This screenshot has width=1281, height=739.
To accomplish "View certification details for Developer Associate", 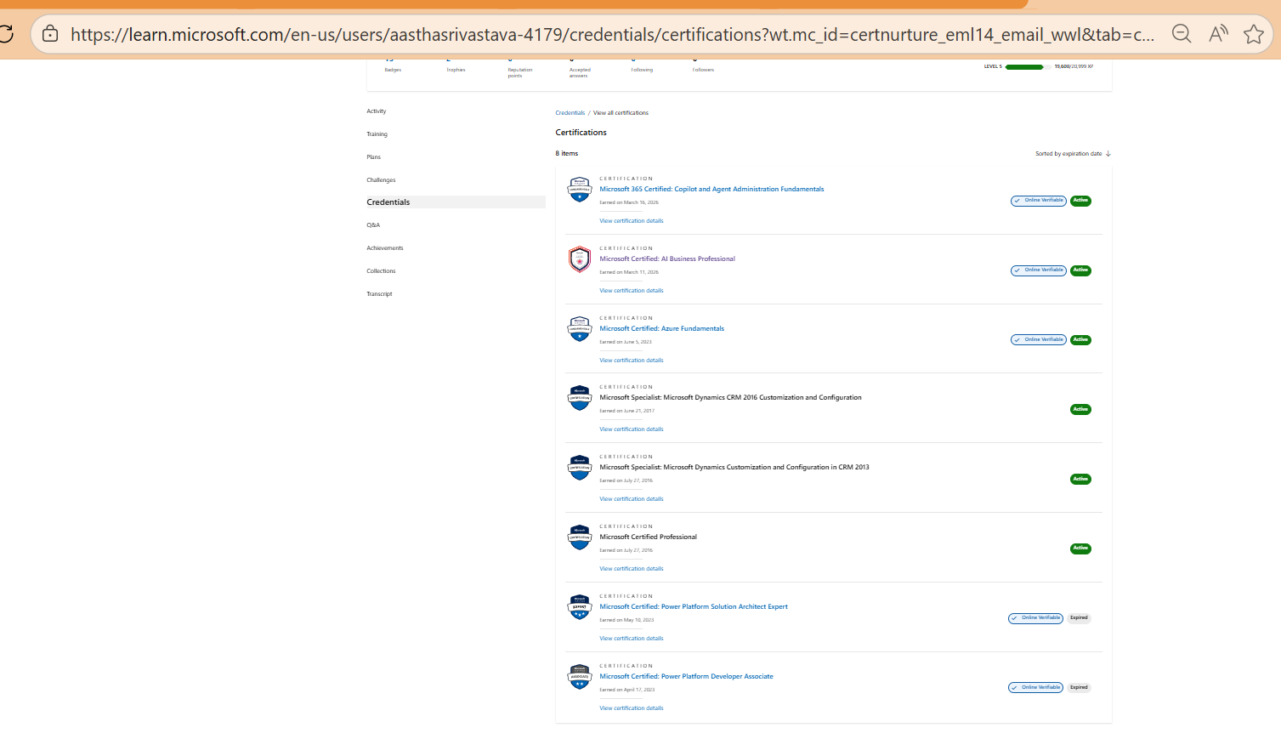I will click(632, 708).
